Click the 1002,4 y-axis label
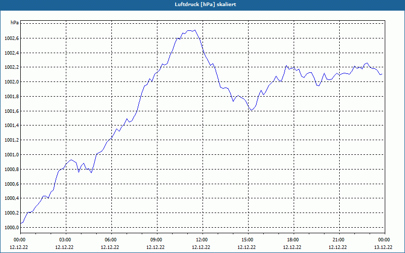 12,53
